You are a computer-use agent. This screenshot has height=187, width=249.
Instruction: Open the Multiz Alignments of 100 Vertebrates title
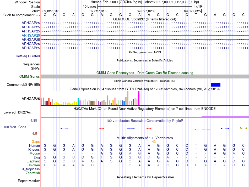click(x=145, y=138)
